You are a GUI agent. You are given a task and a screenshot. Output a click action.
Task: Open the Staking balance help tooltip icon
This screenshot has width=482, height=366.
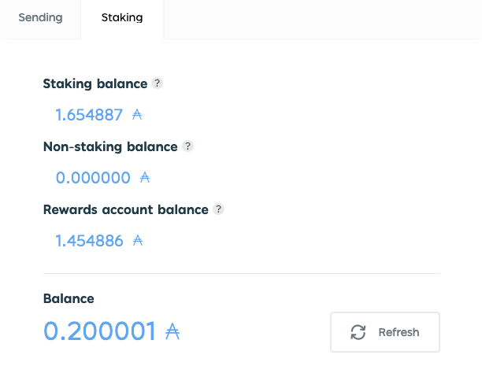(157, 83)
